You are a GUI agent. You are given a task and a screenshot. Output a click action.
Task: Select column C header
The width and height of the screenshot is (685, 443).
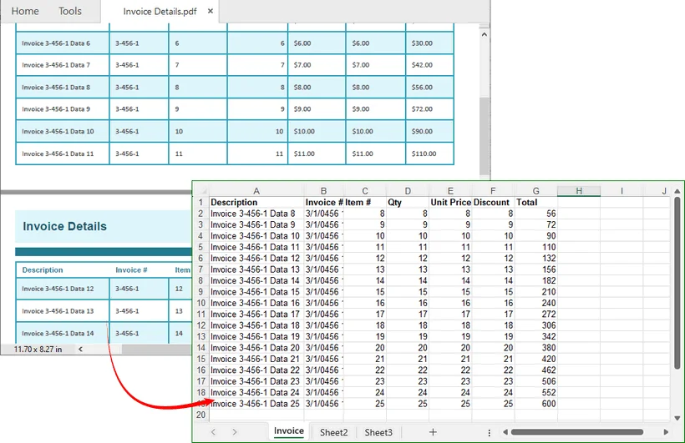pos(365,191)
